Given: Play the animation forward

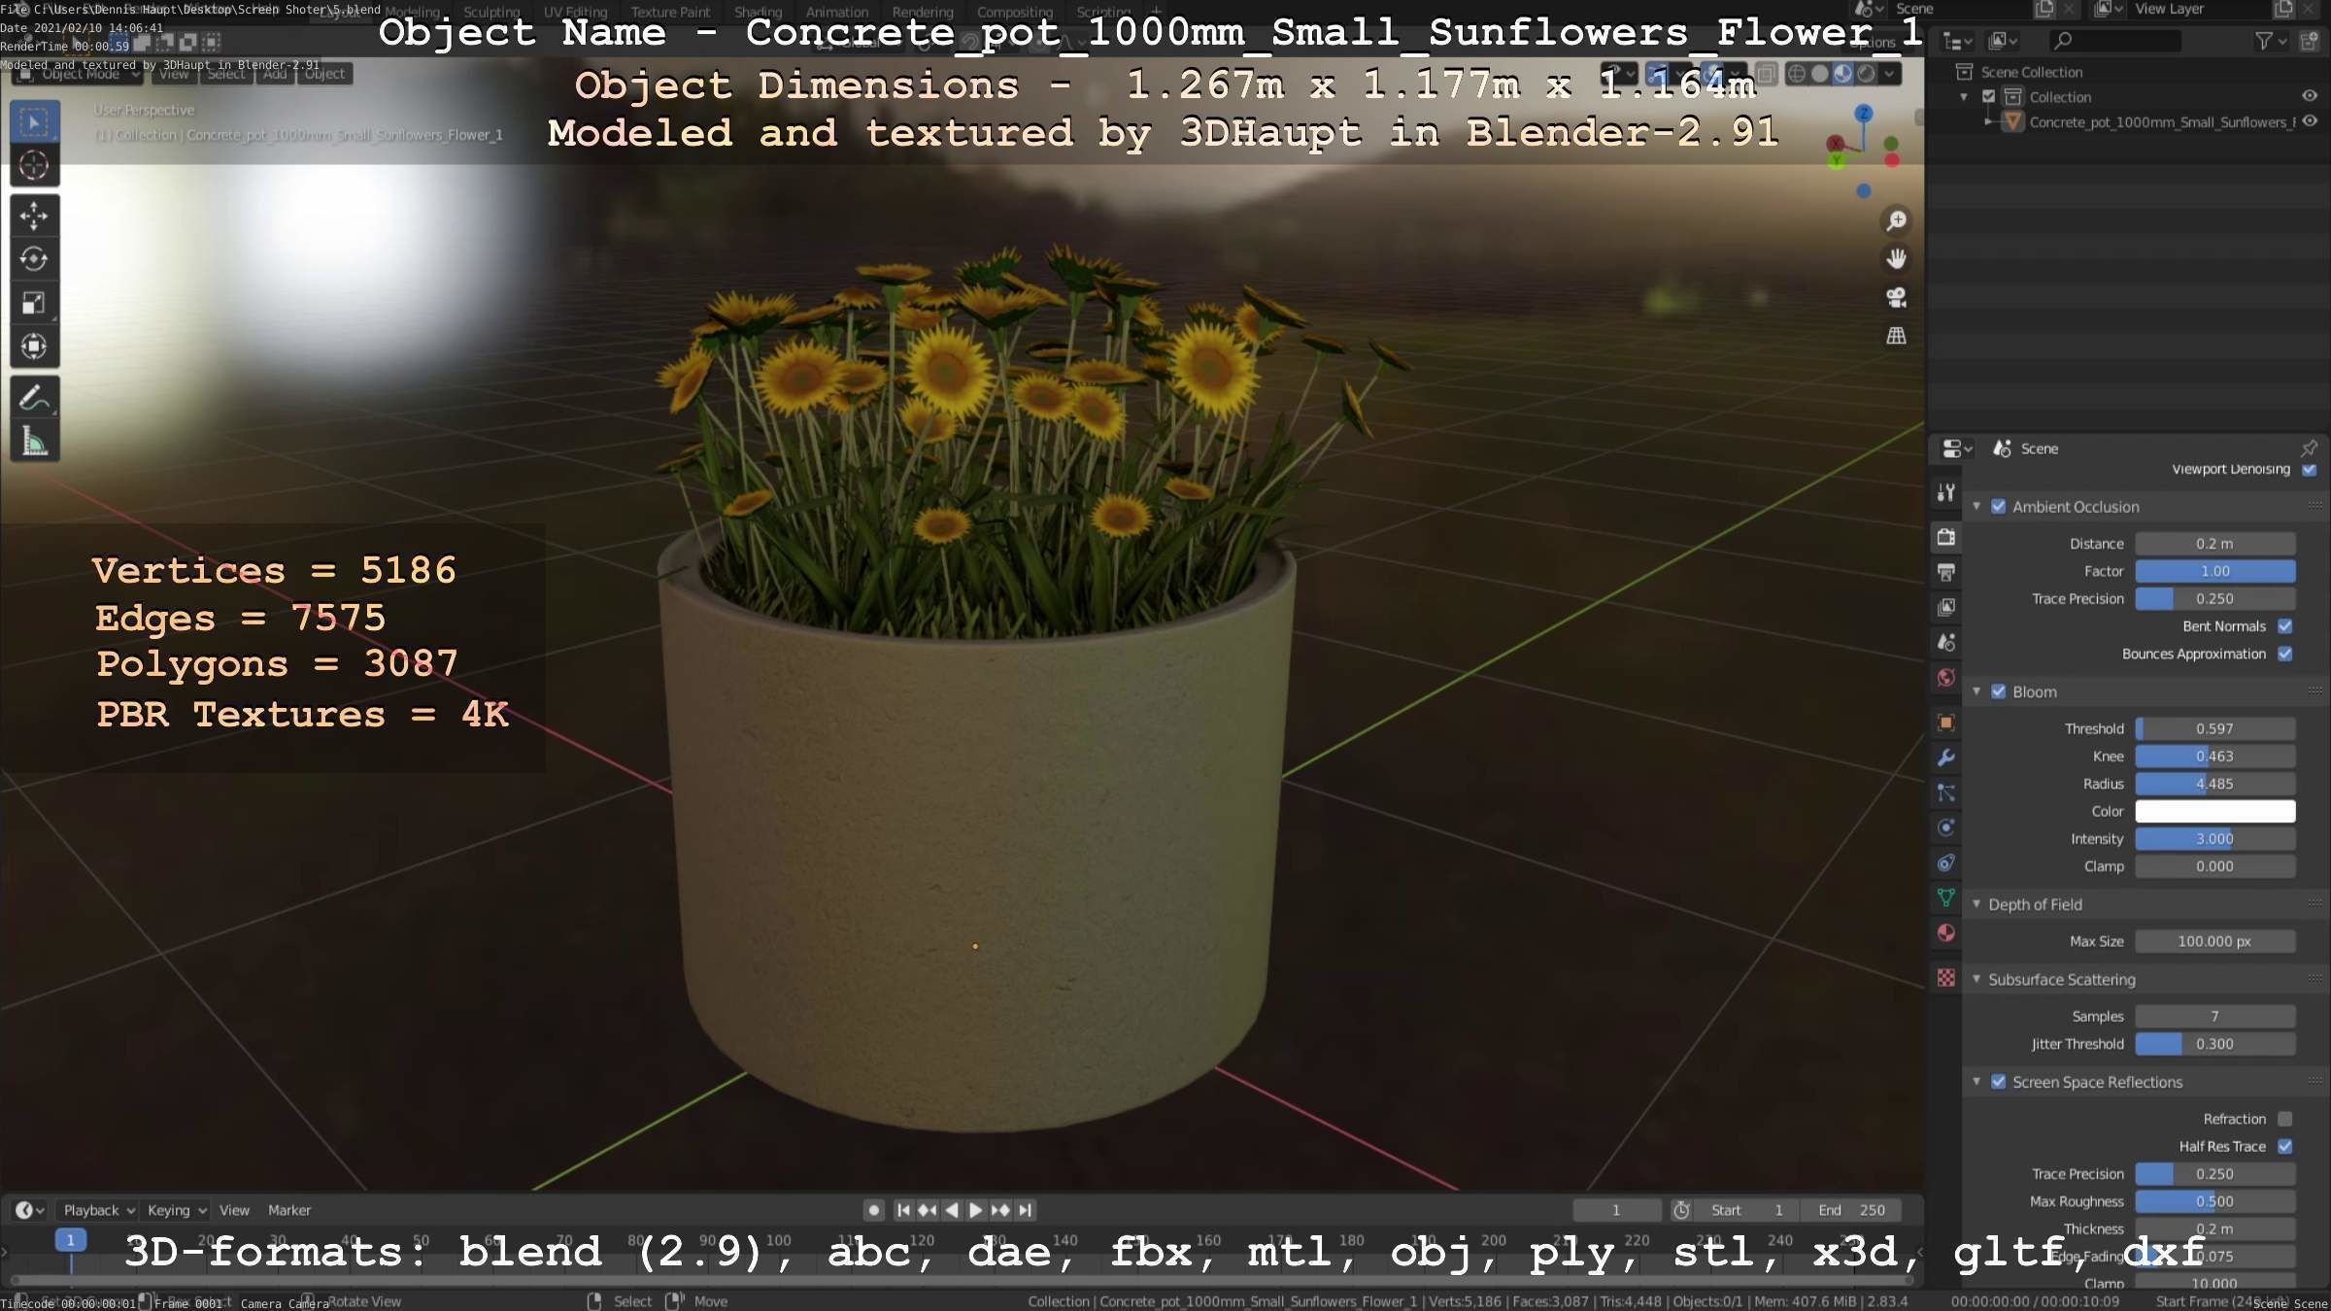Looking at the screenshot, I should click(x=976, y=1210).
